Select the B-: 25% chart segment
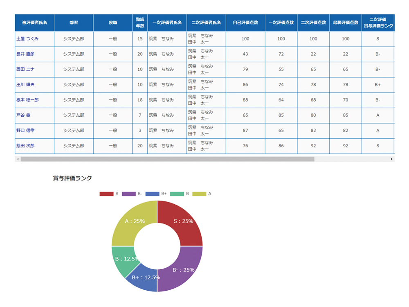Viewport: 409px width, 307px height. tap(184, 271)
